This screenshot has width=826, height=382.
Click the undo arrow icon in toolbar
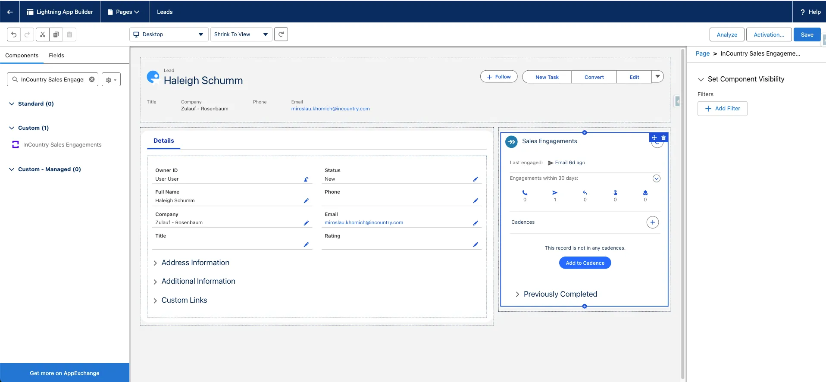(14, 34)
